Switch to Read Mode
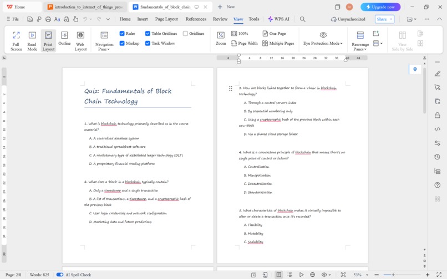The height and width of the screenshot is (279, 447). coord(32,41)
